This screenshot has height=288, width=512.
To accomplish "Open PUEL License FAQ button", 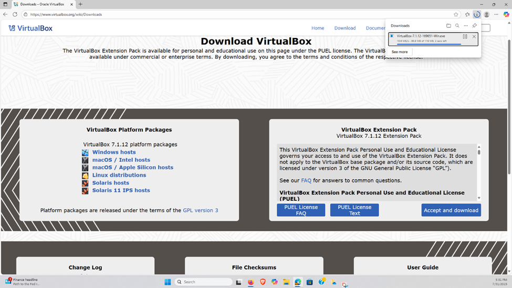I will click(x=301, y=210).
